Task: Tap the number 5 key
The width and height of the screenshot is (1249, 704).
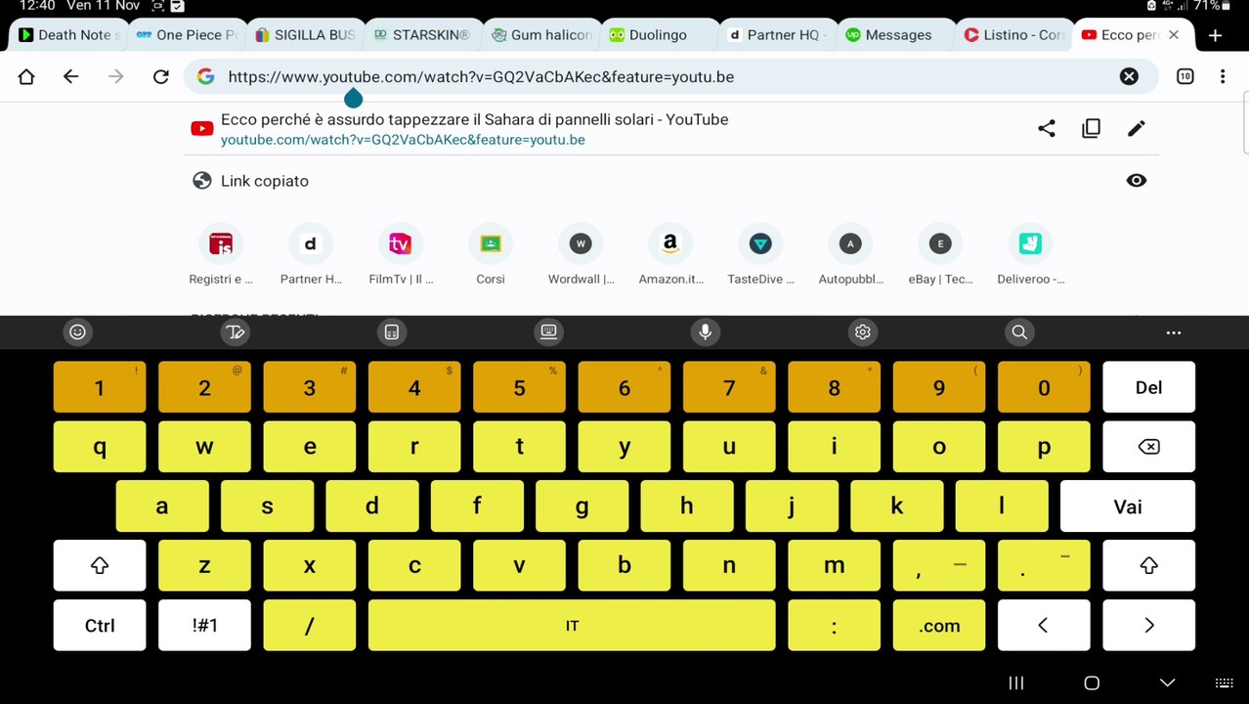Action: pos(519,387)
